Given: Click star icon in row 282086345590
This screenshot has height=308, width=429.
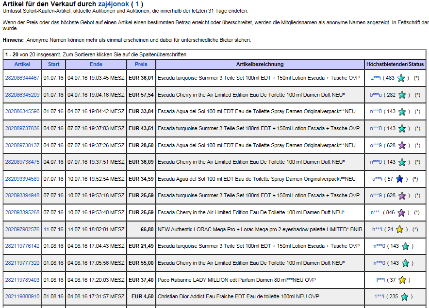Looking at the screenshot, I should (x=402, y=112).
